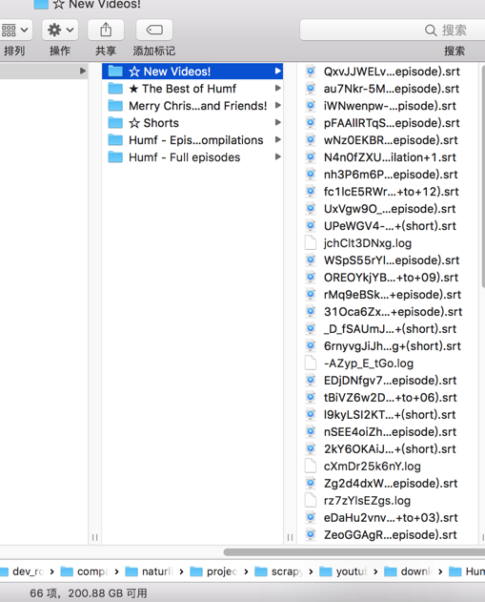
Task: Click the naturli path bar folder
Action: pos(150,571)
